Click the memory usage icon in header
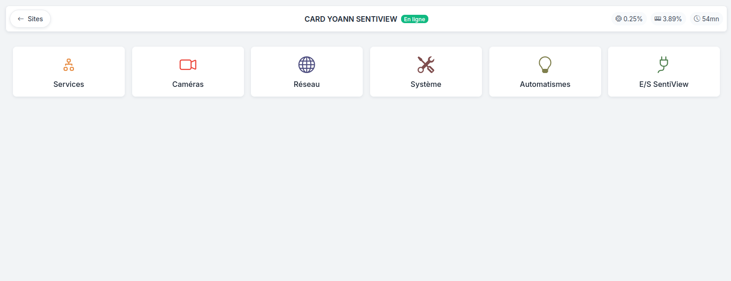The width and height of the screenshot is (731, 281). pyautogui.click(x=658, y=18)
